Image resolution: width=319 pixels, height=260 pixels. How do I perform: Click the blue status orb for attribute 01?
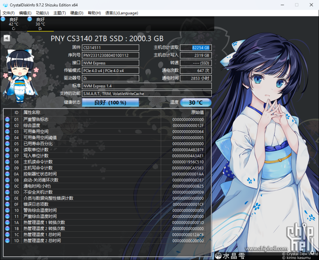7,119
